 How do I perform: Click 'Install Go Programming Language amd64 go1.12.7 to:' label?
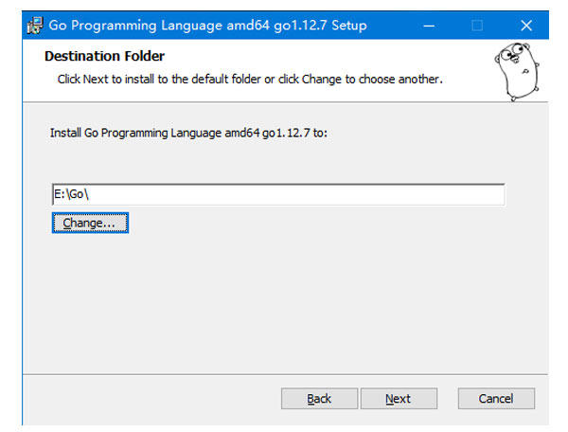188,133
